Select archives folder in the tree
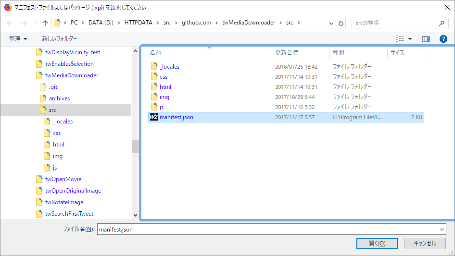This screenshot has width=455, height=256. (x=60, y=98)
